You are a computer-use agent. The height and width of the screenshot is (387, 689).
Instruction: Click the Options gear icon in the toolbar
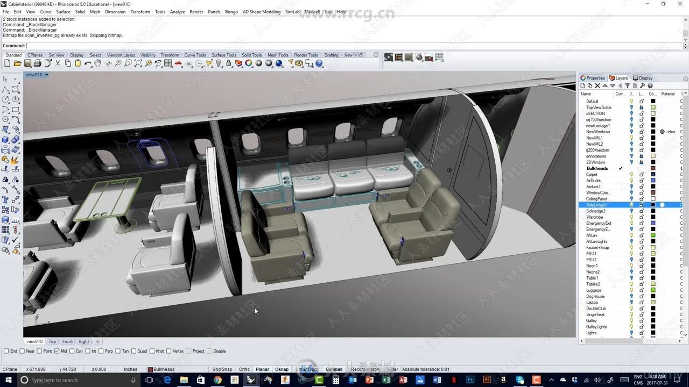pyautogui.click(x=299, y=63)
